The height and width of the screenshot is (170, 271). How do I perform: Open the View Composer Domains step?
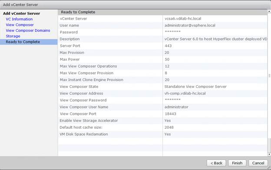[x=28, y=30]
